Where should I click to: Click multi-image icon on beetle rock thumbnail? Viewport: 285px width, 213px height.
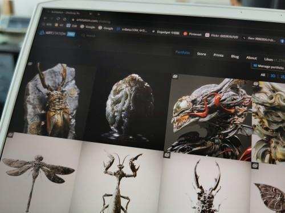point(30,64)
